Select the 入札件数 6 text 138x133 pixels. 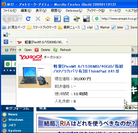pyautogui.click(x=65, y=101)
